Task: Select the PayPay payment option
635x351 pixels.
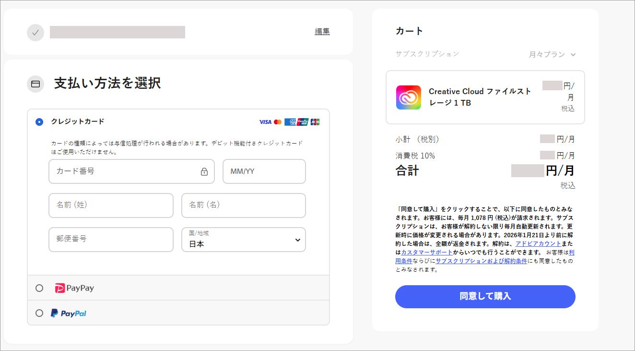Action: (x=39, y=288)
